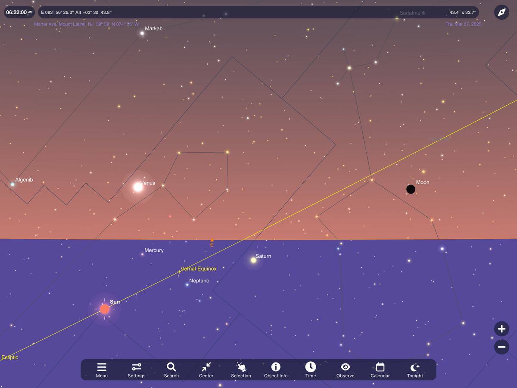Tap the Search magnifier icon
The width and height of the screenshot is (517, 388).
(x=171, y=367)
